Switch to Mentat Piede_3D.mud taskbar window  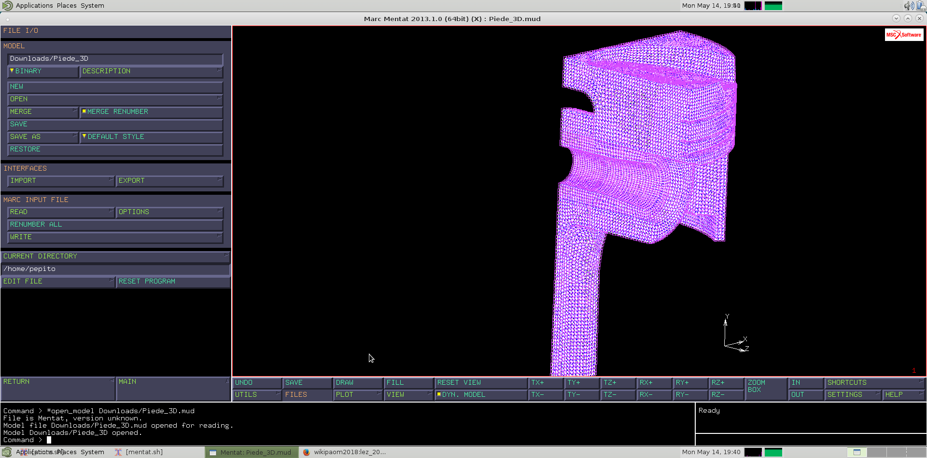(251, 452)
